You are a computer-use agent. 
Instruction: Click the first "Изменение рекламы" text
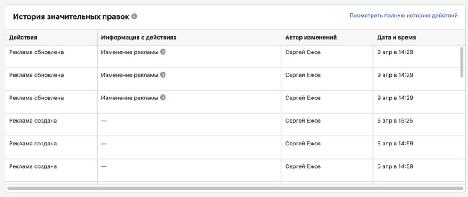130,52
